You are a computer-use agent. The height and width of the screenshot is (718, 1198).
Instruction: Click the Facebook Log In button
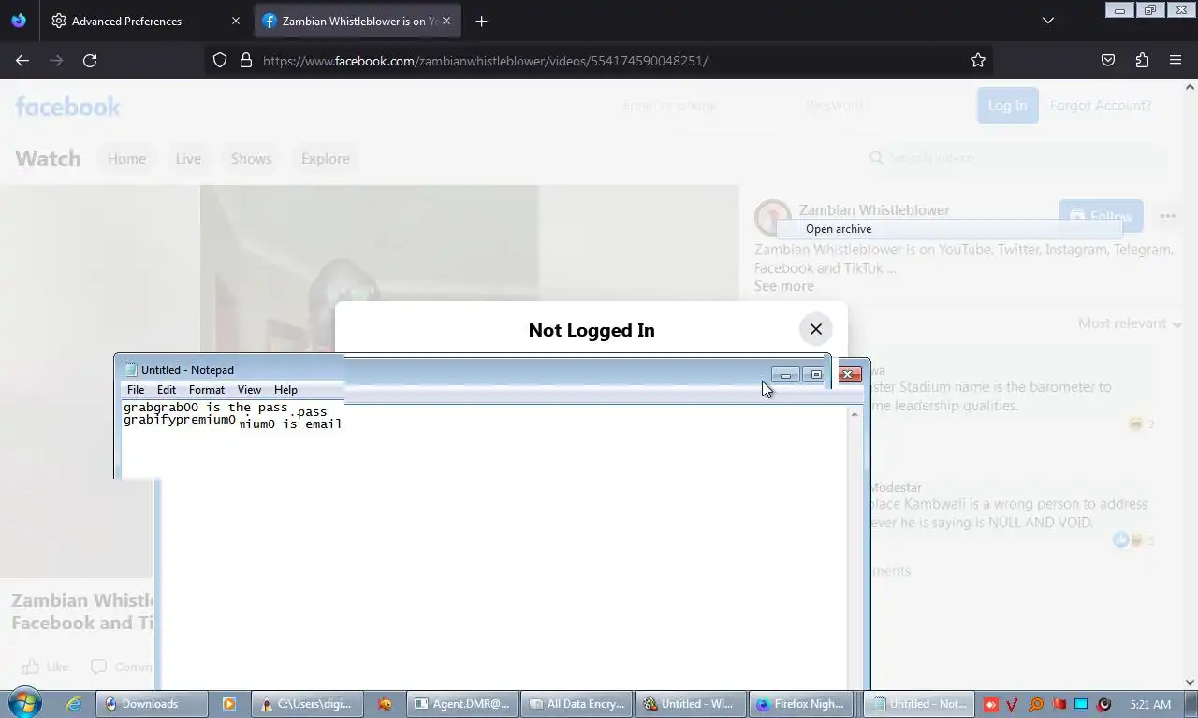(x=1007, y=106)
